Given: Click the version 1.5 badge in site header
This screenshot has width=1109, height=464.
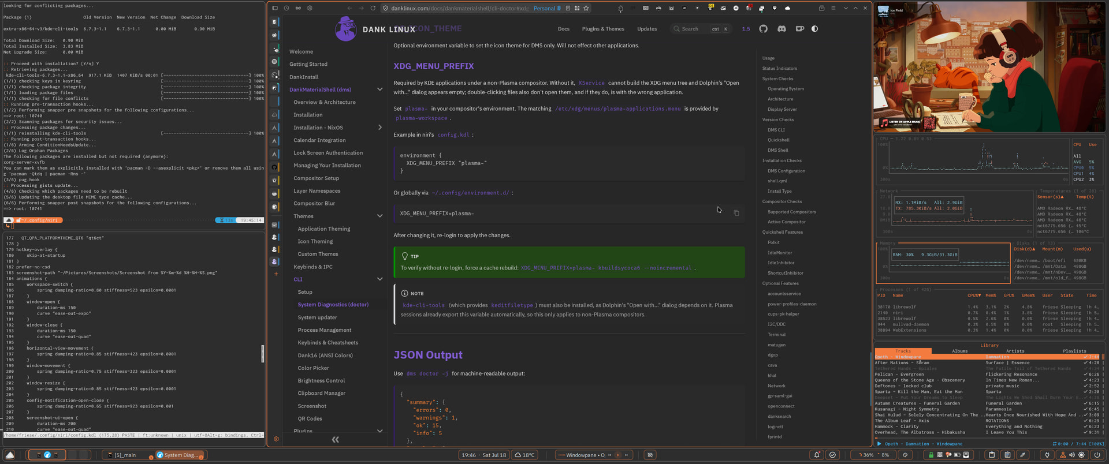Looking at the screenshot, I should (x=746, y=29).
